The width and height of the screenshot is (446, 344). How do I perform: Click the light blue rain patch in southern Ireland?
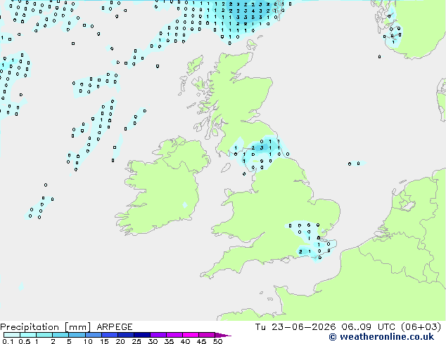185,204
